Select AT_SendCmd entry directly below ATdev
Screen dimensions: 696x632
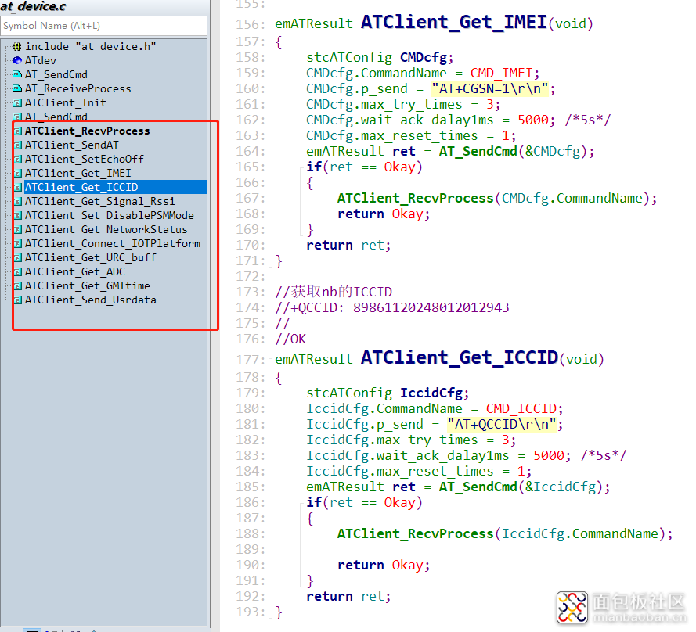coord(56,74)
